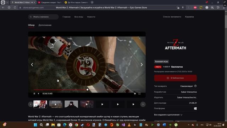Open taskbar search magnifier
This screenshot has width=227, height=128.
pyautogui.click(x=41, y=125)
